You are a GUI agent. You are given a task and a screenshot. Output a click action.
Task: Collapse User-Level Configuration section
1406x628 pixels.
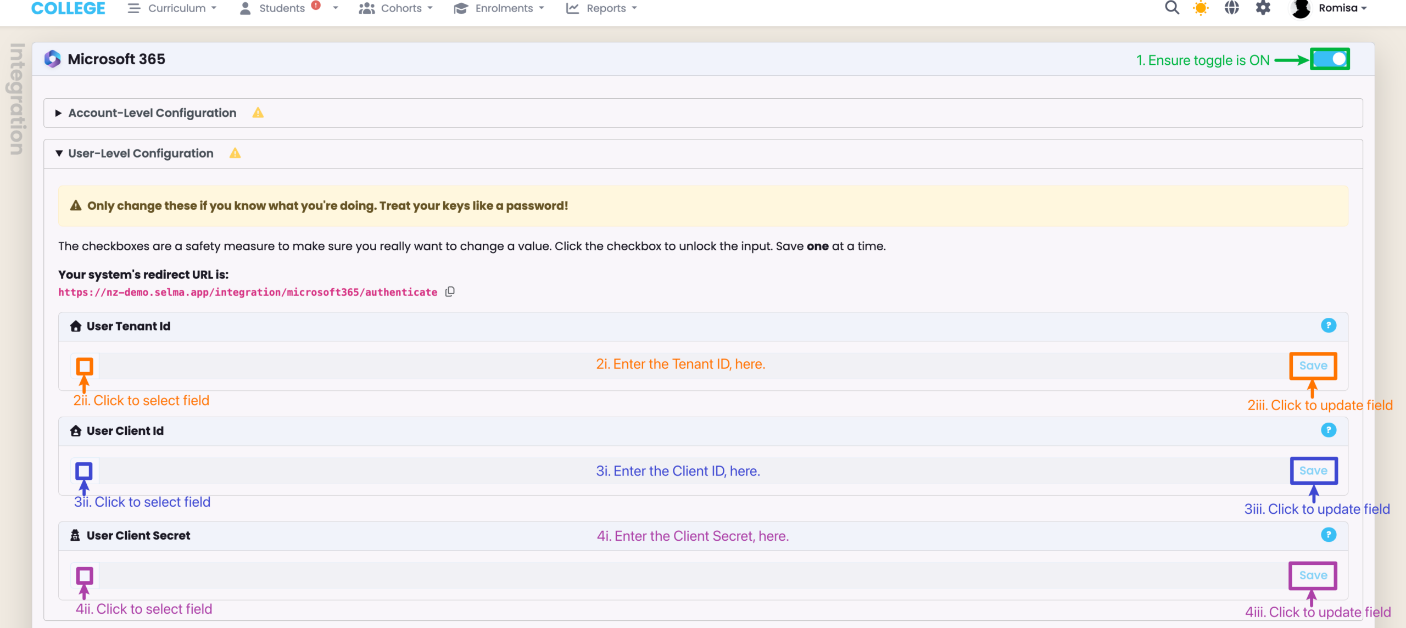(141, 154)
